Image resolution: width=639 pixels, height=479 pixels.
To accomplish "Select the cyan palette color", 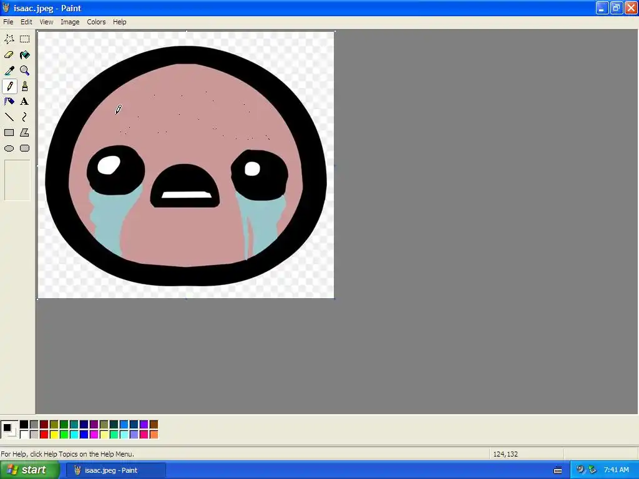I will (74, 435).
